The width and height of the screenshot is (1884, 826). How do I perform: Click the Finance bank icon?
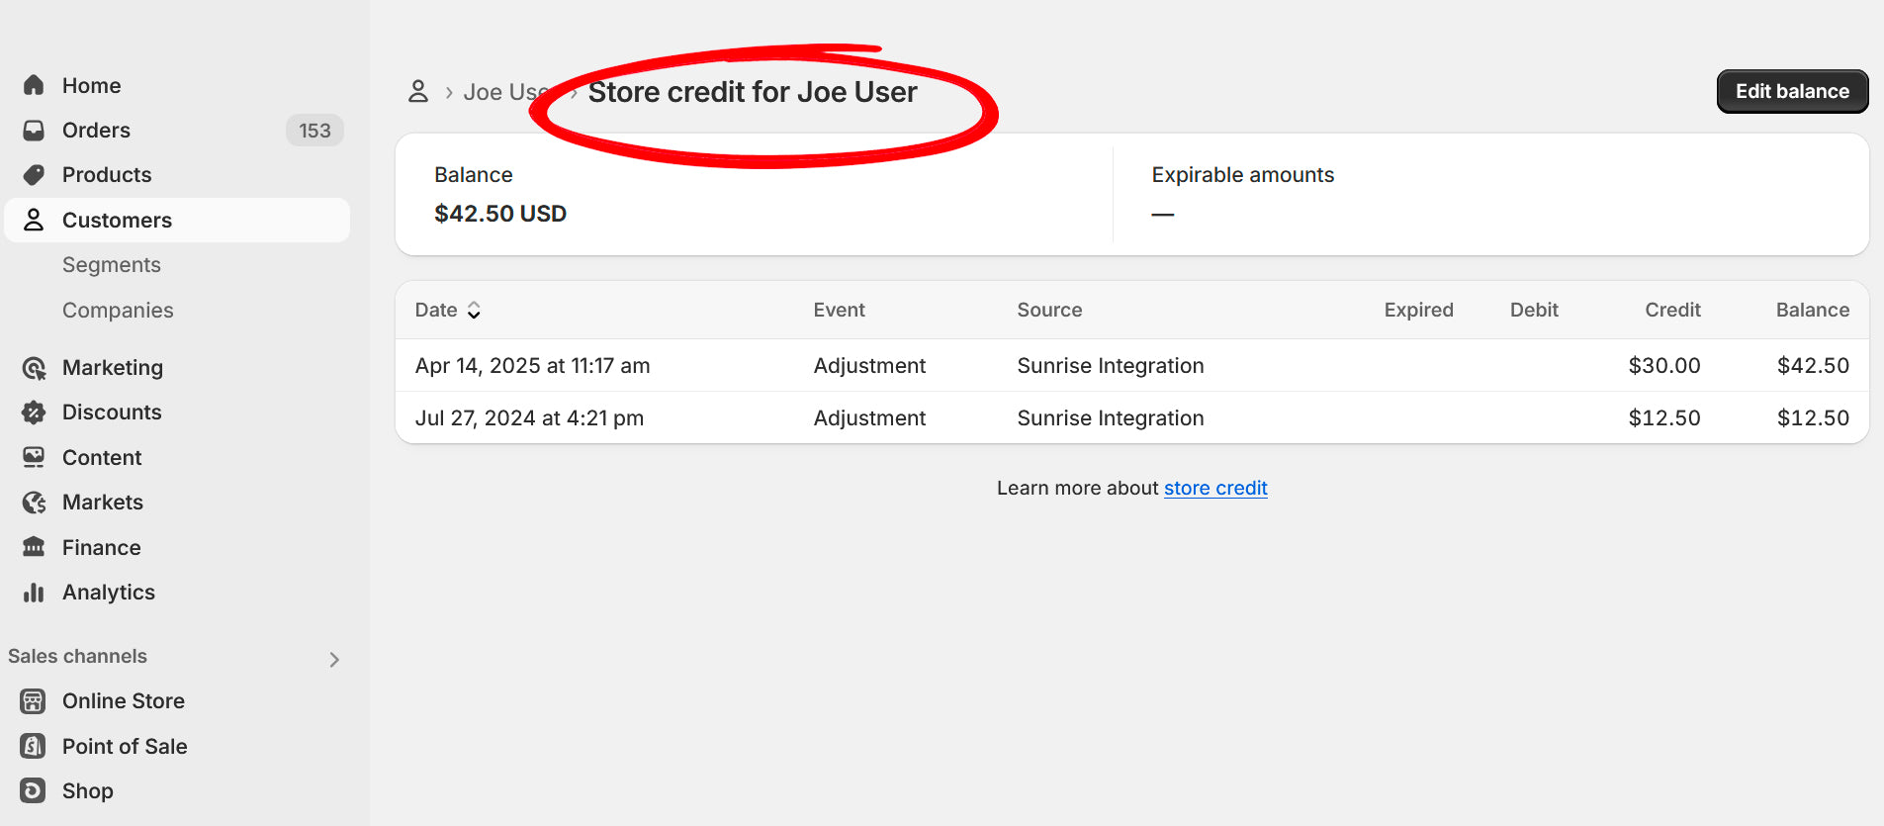tap(34, 547)
